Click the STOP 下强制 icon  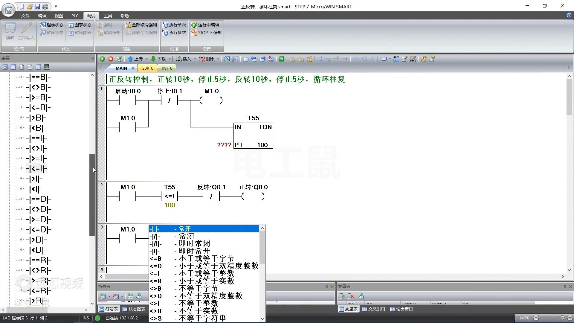[194, 33]
